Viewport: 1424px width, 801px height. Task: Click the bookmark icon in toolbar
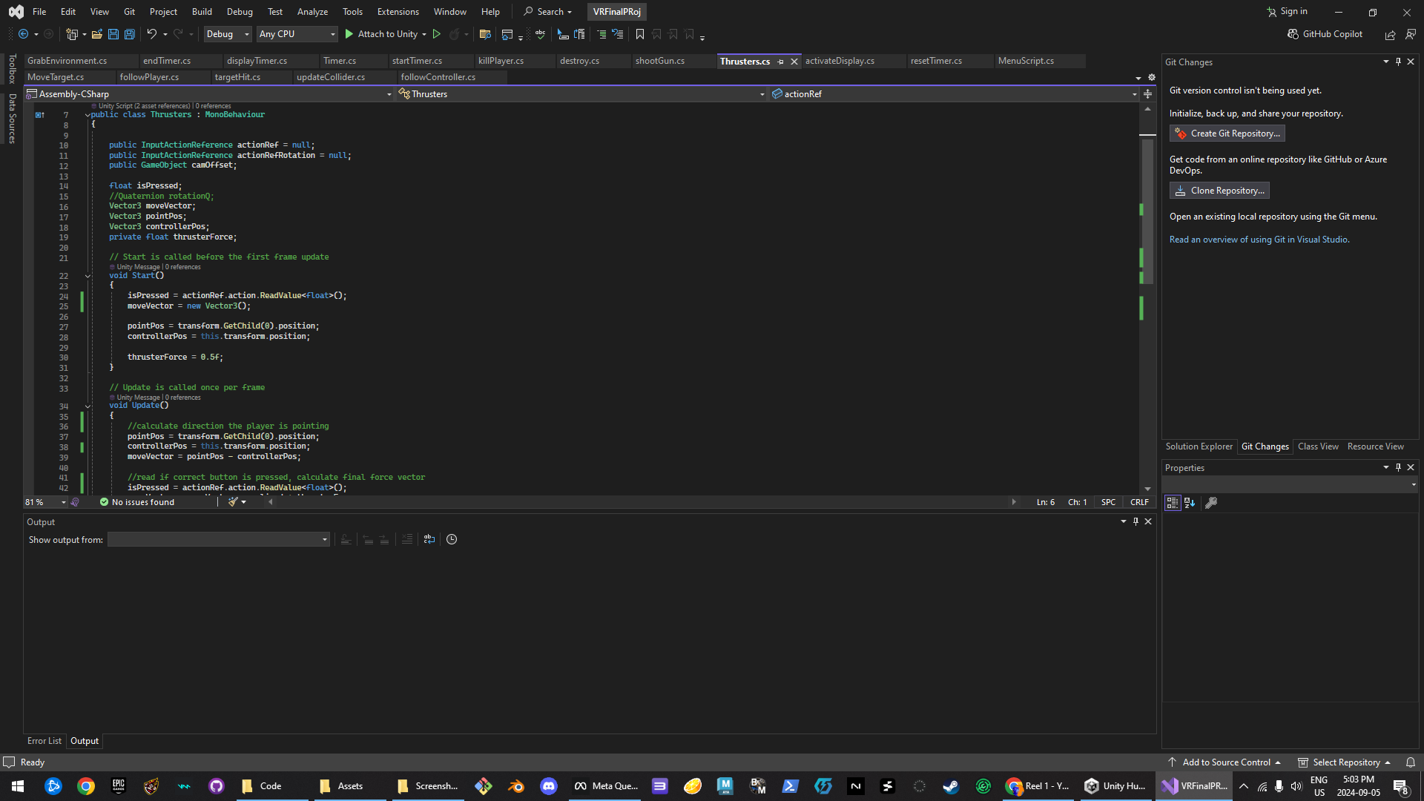640,34
